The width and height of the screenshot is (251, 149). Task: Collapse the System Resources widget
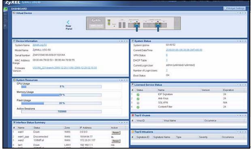(x=119, y=80)
